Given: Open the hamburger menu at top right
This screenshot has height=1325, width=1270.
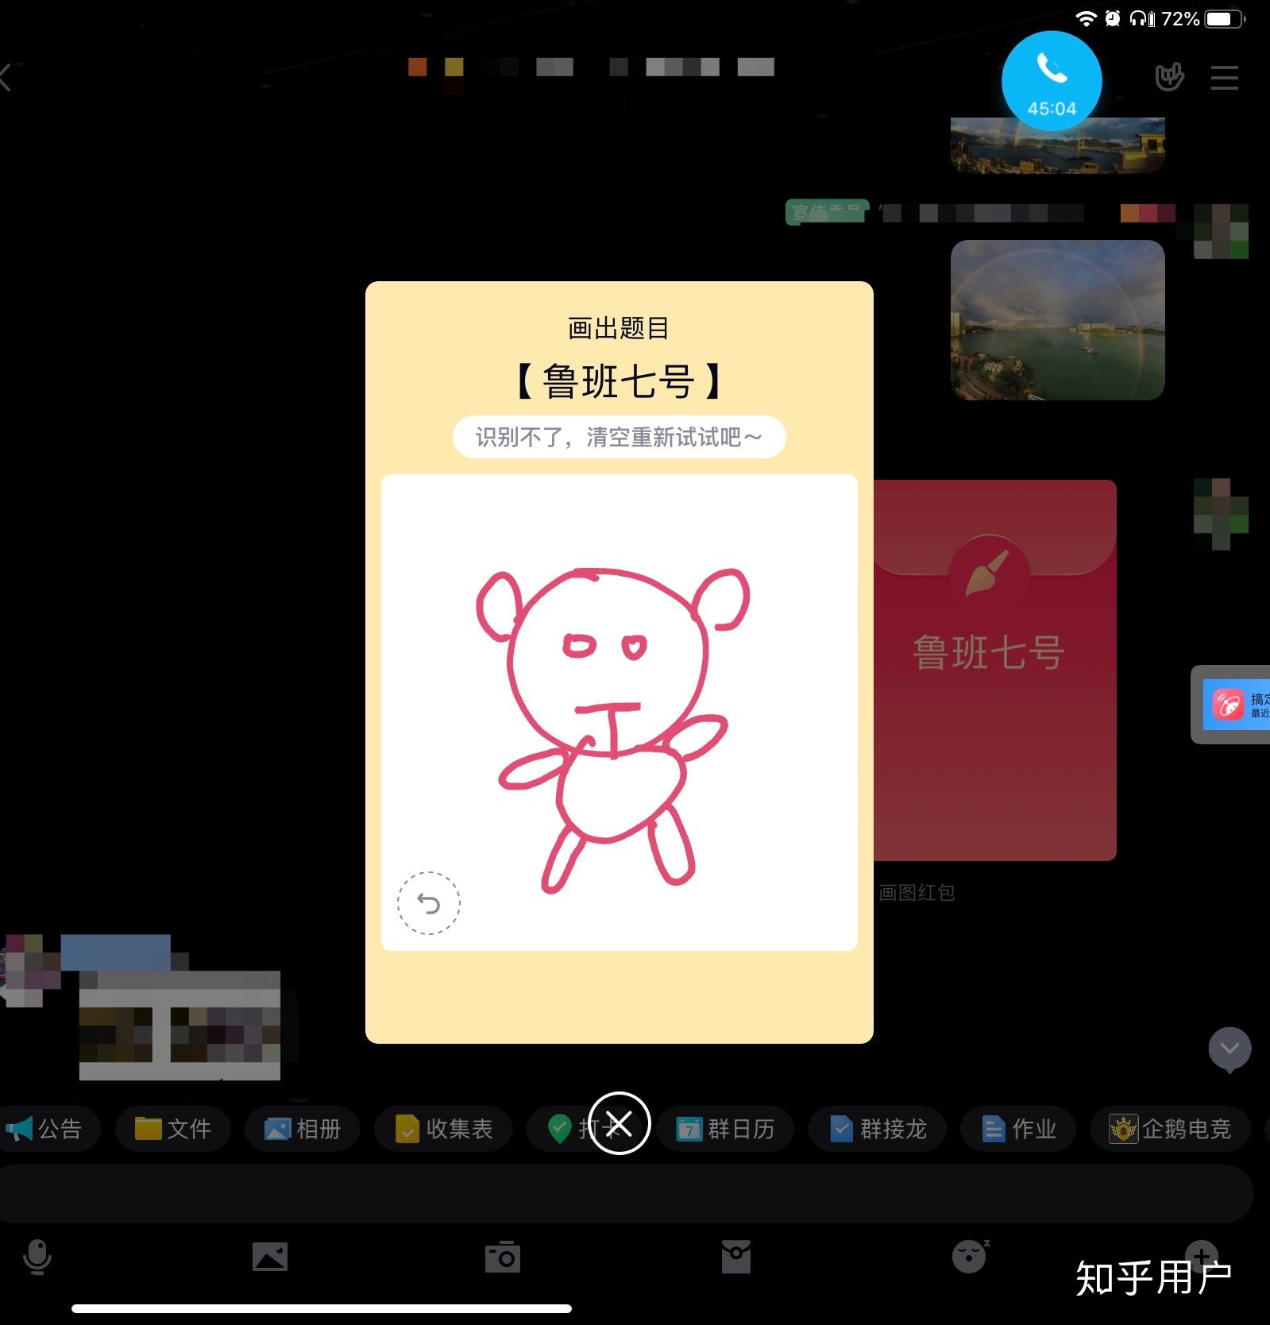Looking at the screenshot, I should point(1225,78).
